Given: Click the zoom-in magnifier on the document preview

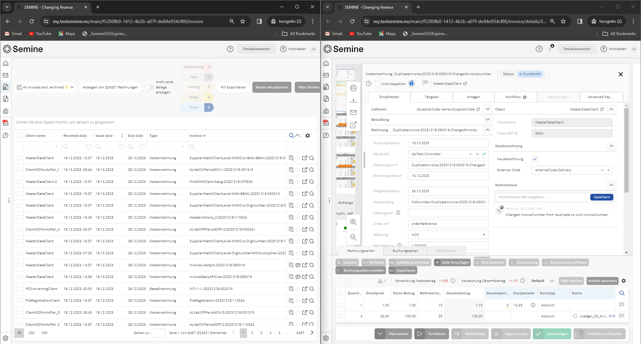Looking at the screenshot, I should 353,222.
